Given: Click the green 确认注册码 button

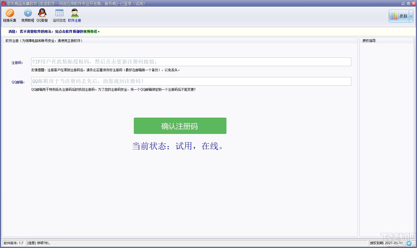Looking at the screenshot, I should pos(180,126).
